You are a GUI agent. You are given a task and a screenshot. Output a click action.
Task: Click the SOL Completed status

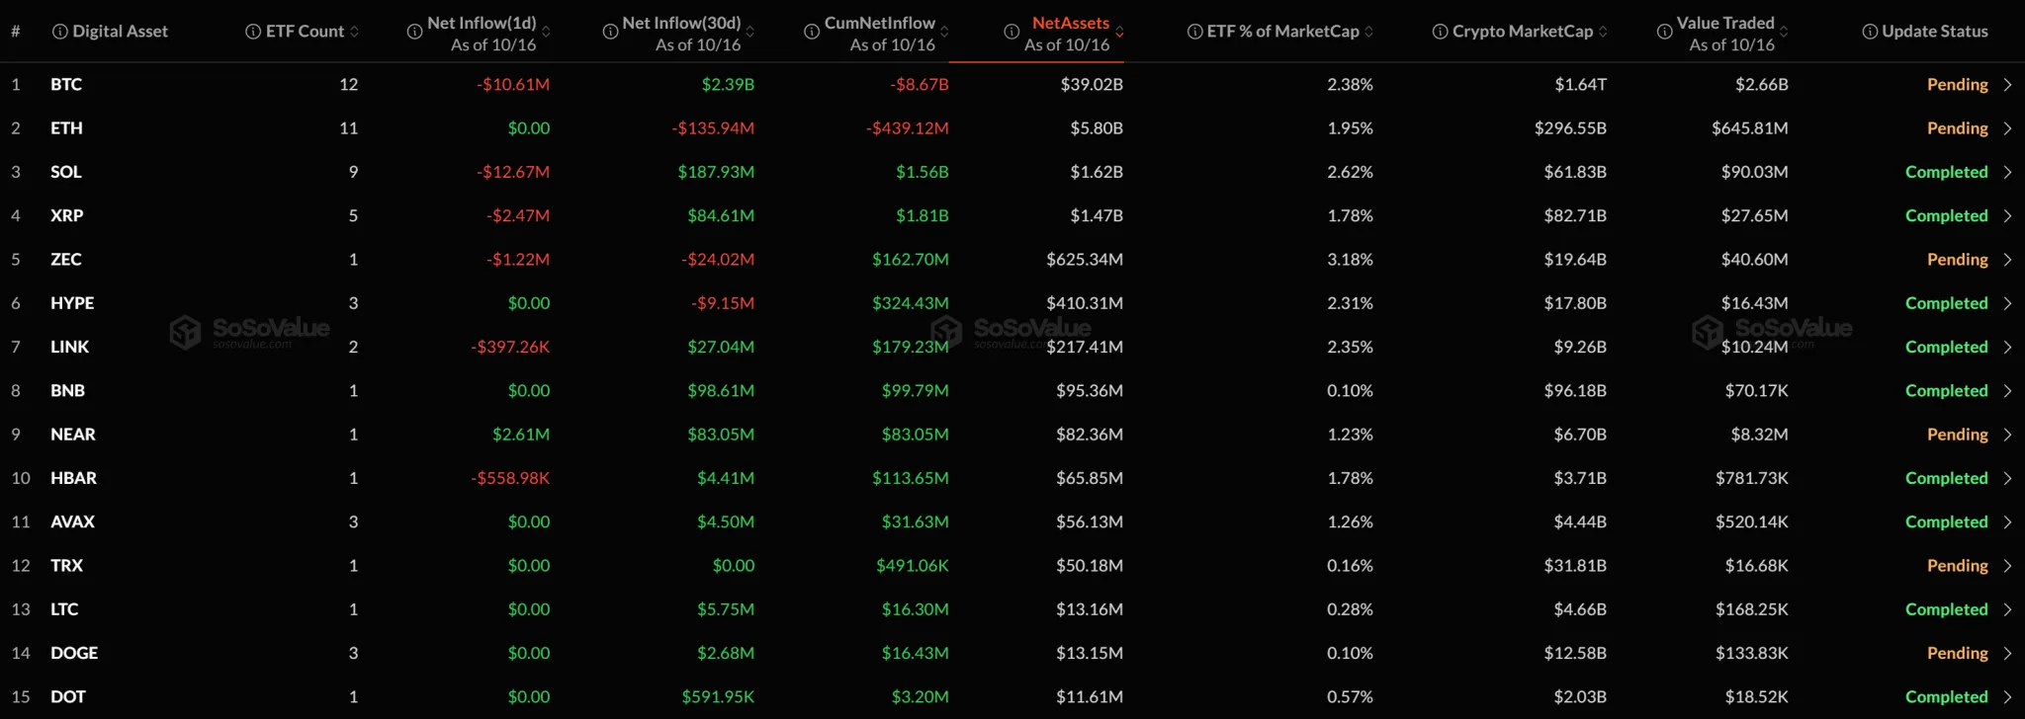point(1947,172)
